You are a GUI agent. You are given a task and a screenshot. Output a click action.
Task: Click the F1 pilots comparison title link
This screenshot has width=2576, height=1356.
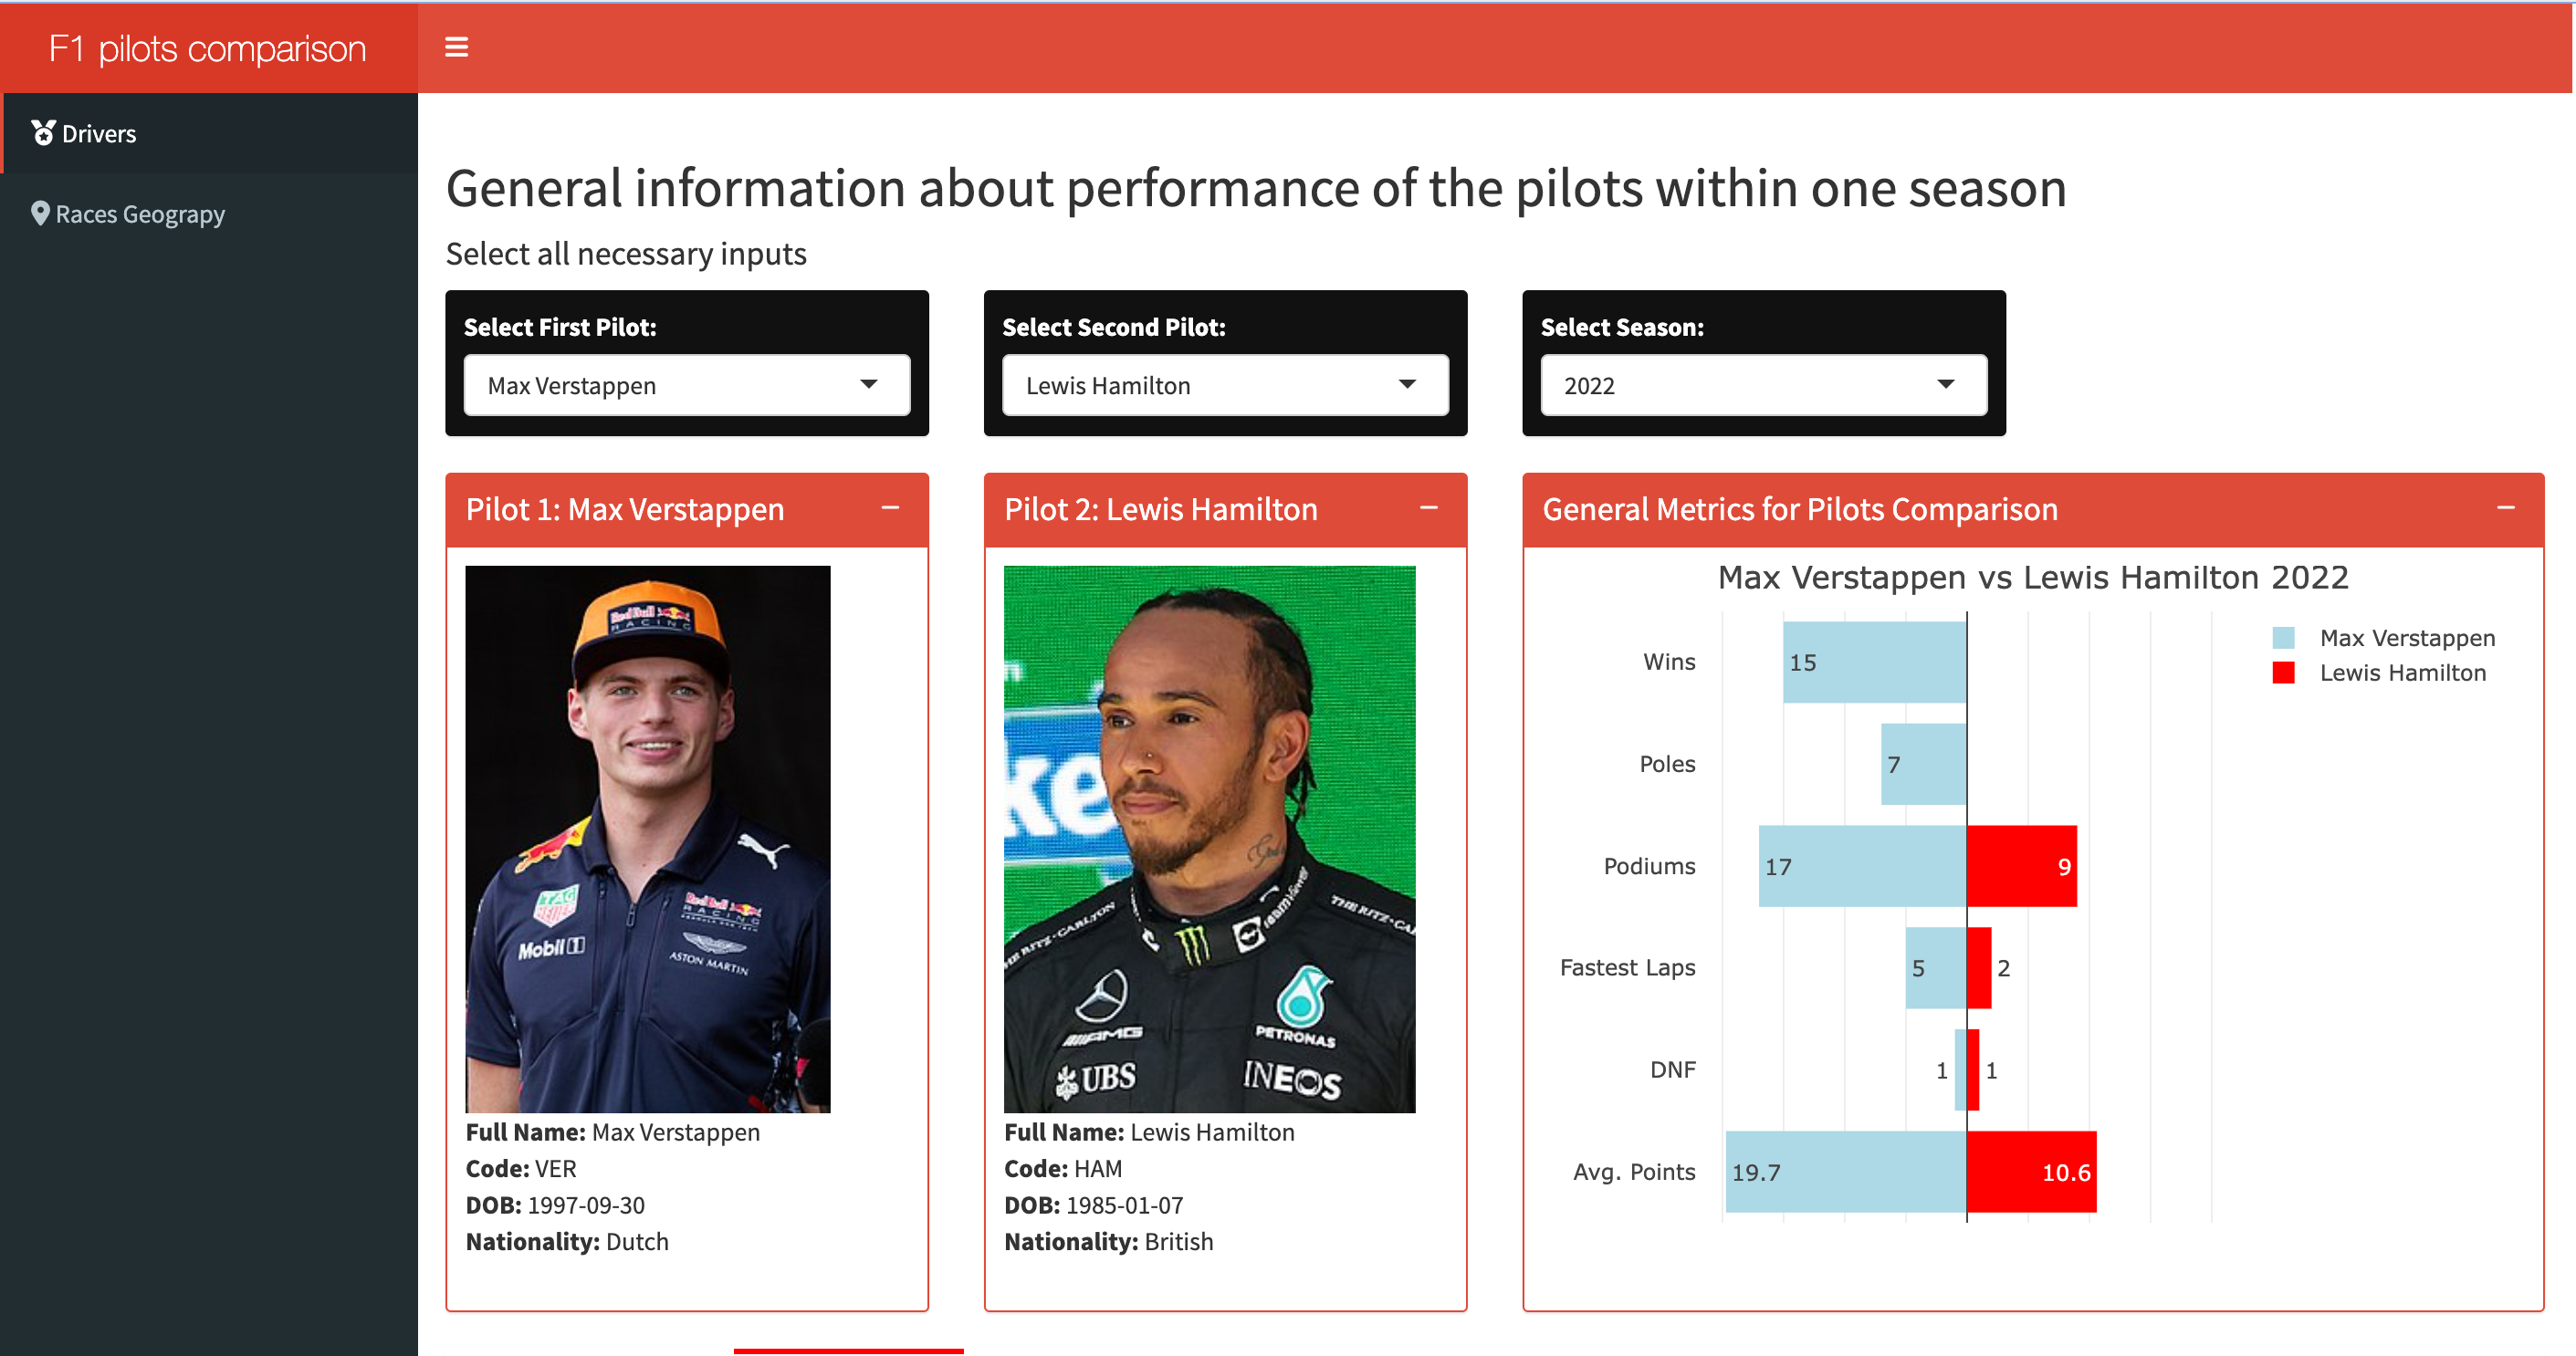pyautogui.click(x=208, y=48)
